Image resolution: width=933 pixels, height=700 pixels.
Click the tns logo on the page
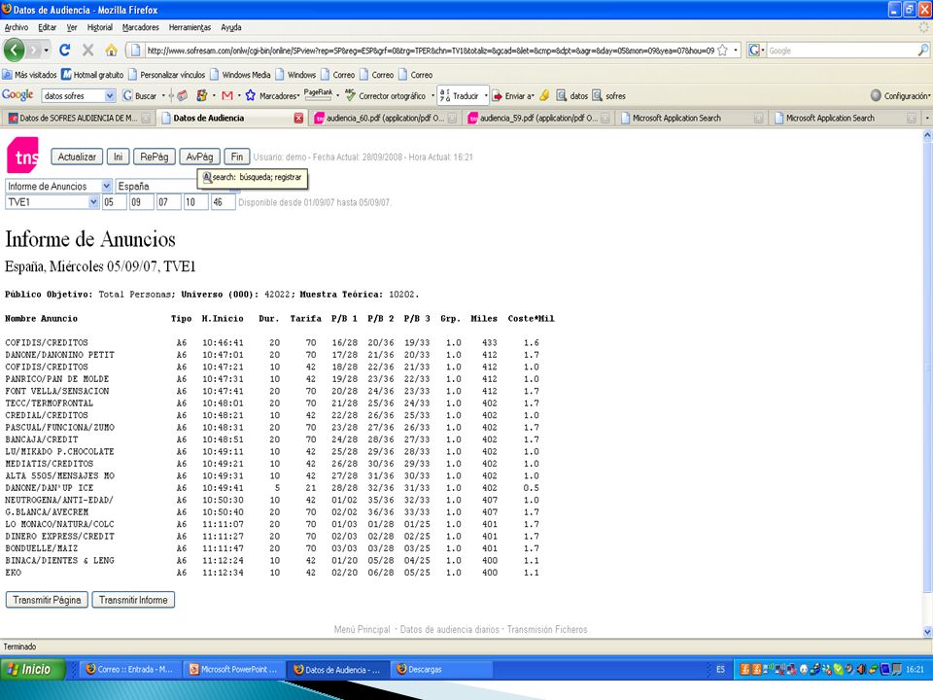pos(22,155)
